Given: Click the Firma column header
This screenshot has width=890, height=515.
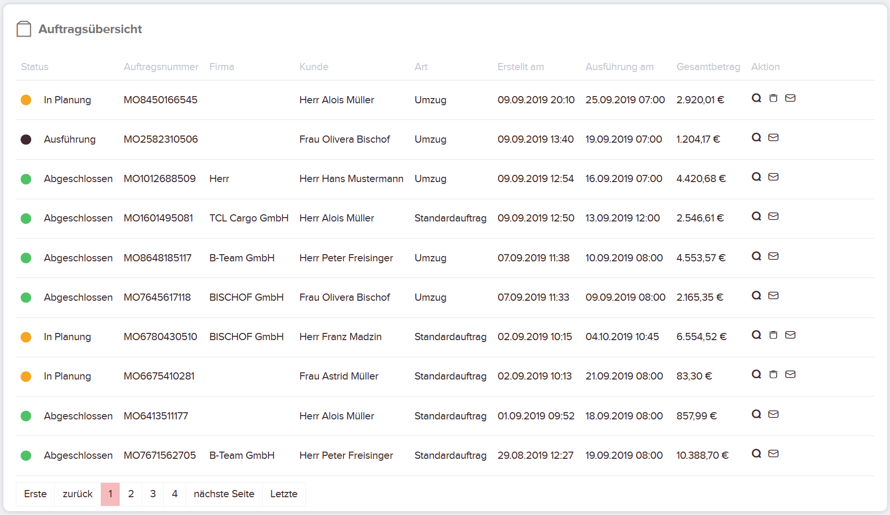Looking at the screenshot, I should 222,67.
